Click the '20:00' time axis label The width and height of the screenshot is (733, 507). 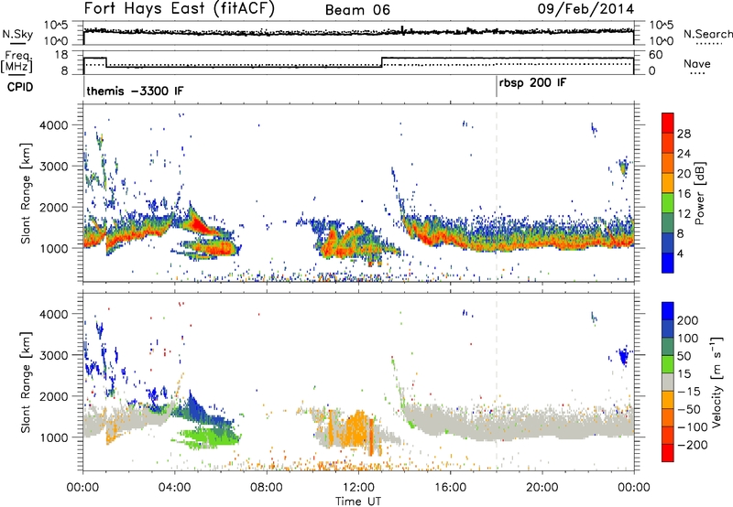click(x=542, y=488)
